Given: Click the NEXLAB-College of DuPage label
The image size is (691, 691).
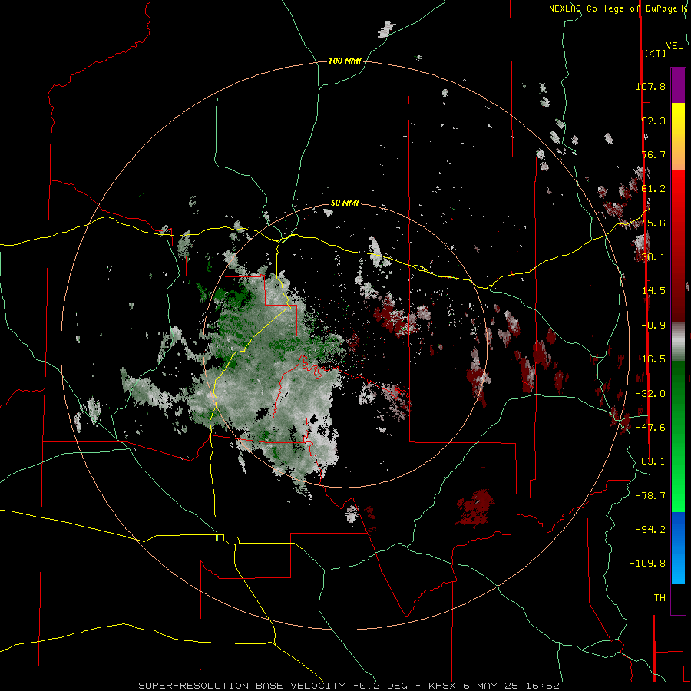Looking at the screenshot, I should tap(615, 8).
